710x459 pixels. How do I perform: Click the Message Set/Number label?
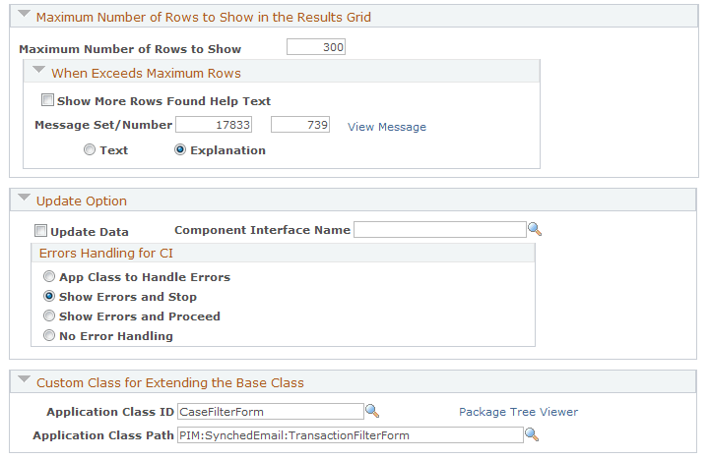coord(103,125)
